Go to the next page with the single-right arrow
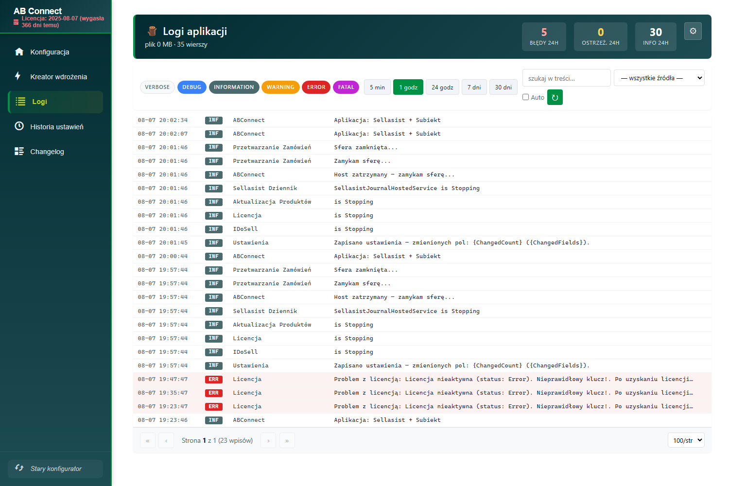 [268, 441]
